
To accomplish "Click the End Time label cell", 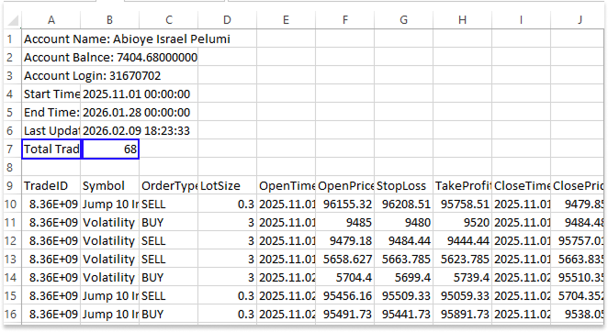I will coord(51,112).
